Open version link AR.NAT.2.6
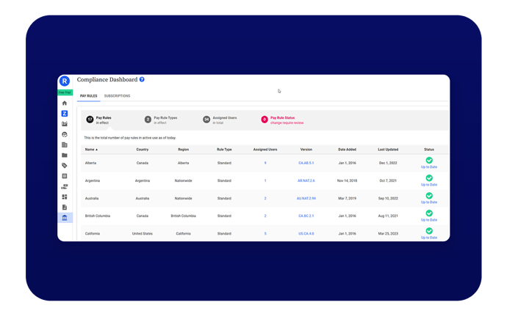The height and width of the screenshot is (316, 507). (x=306, y=181)
